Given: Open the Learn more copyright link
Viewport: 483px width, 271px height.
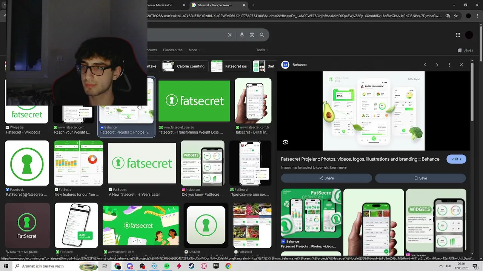Looking at the screenshot, I should [338, 167].
